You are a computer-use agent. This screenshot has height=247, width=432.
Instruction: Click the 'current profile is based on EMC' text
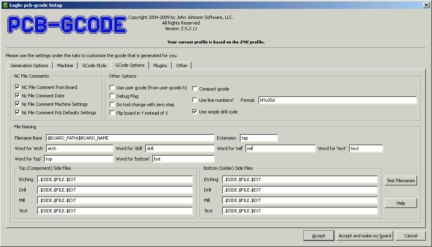(216, 42)
